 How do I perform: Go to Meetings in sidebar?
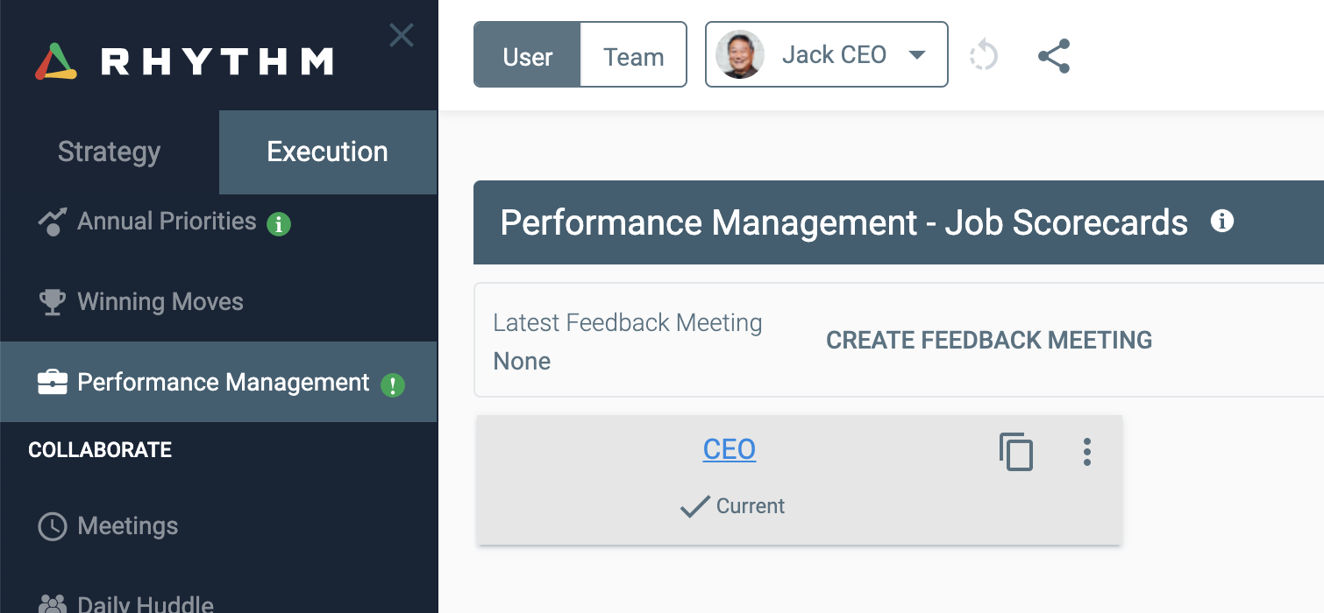click(x=127, y=526)
